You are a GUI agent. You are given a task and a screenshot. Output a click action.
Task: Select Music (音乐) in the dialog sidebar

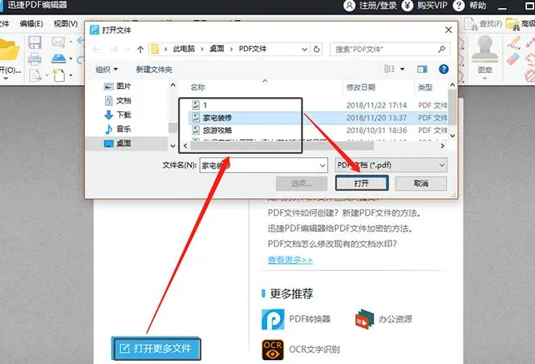(x=117, y=129)
